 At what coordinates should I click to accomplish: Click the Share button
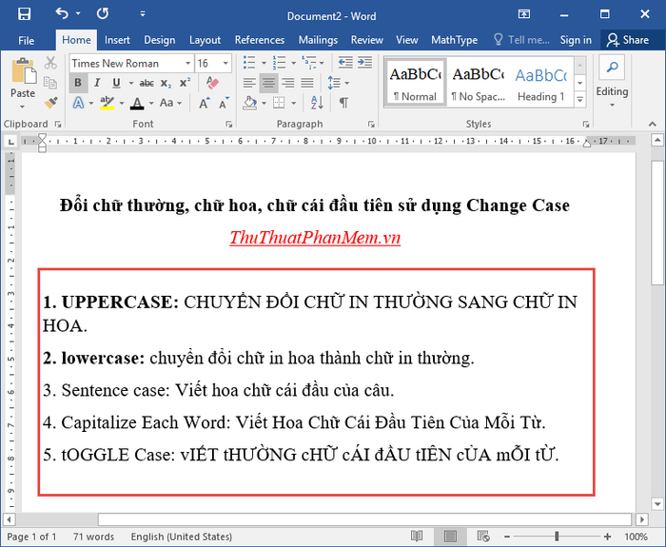point(628,40)
